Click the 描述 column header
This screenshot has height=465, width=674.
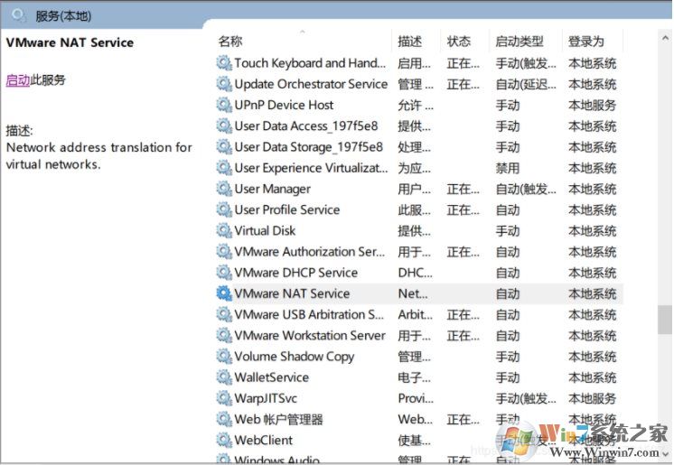coord(410,42)
